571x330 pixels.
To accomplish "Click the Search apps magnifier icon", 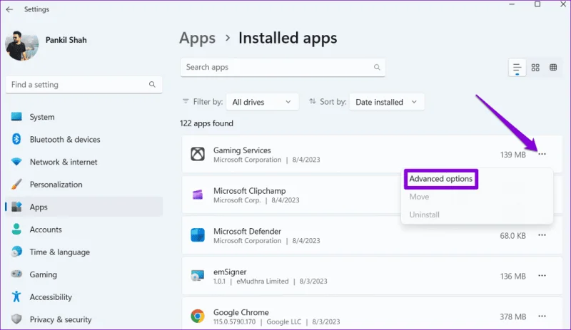I will pyautogui.click(x=377, y=67).
